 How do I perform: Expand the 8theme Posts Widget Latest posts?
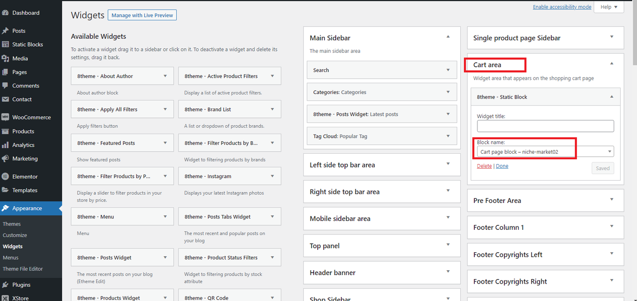pyautogui.click(x=448, y=114)
